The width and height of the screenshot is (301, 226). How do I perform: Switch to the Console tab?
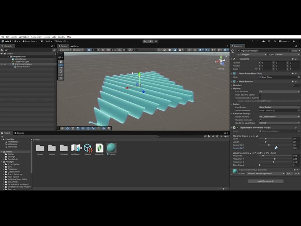pyautogui.click(x=19, y=133)
